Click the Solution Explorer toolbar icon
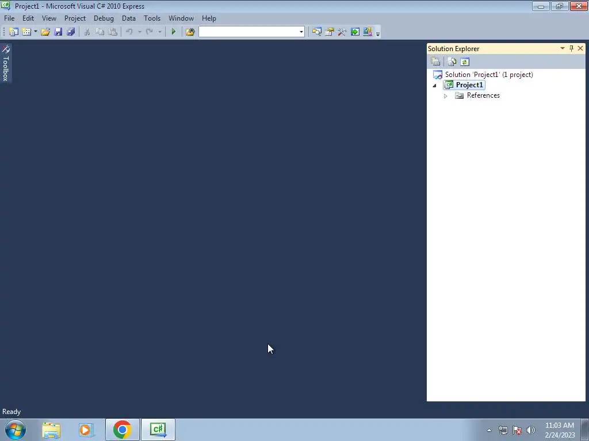 coord(317,32)
